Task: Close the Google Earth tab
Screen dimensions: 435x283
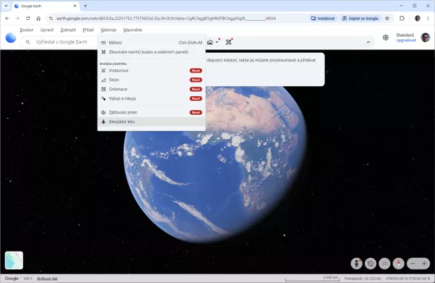Action: point(75,5)
